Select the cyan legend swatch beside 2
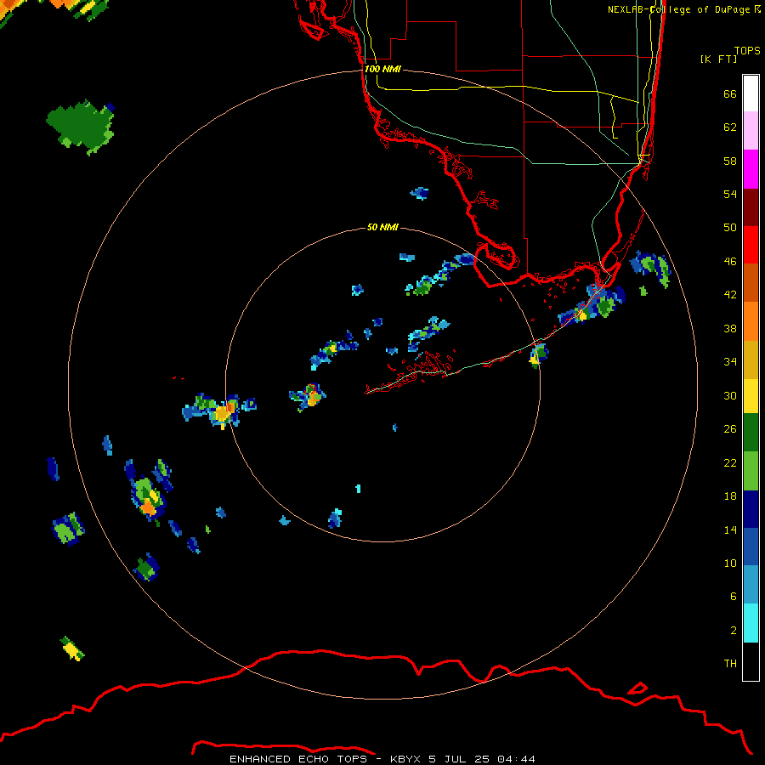 pos(751,623)
